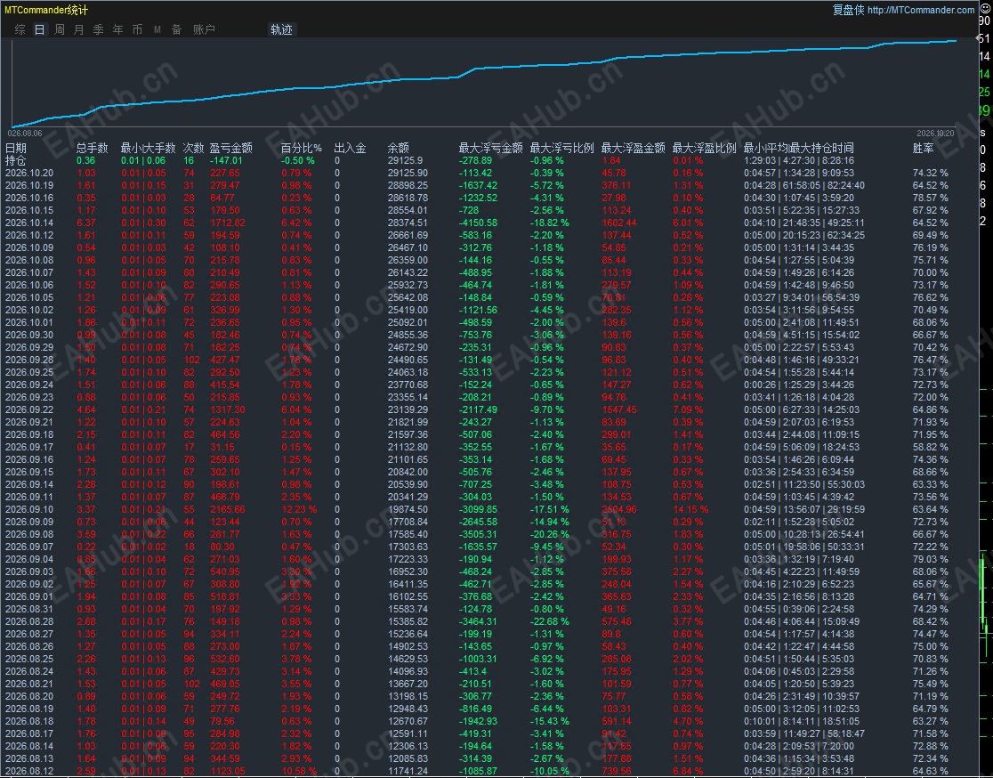Click the 日期 column header
993x778 pixels.
(16, 149)
